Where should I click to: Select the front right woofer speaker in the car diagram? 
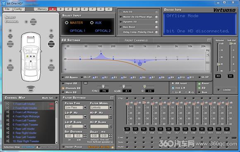51,44
